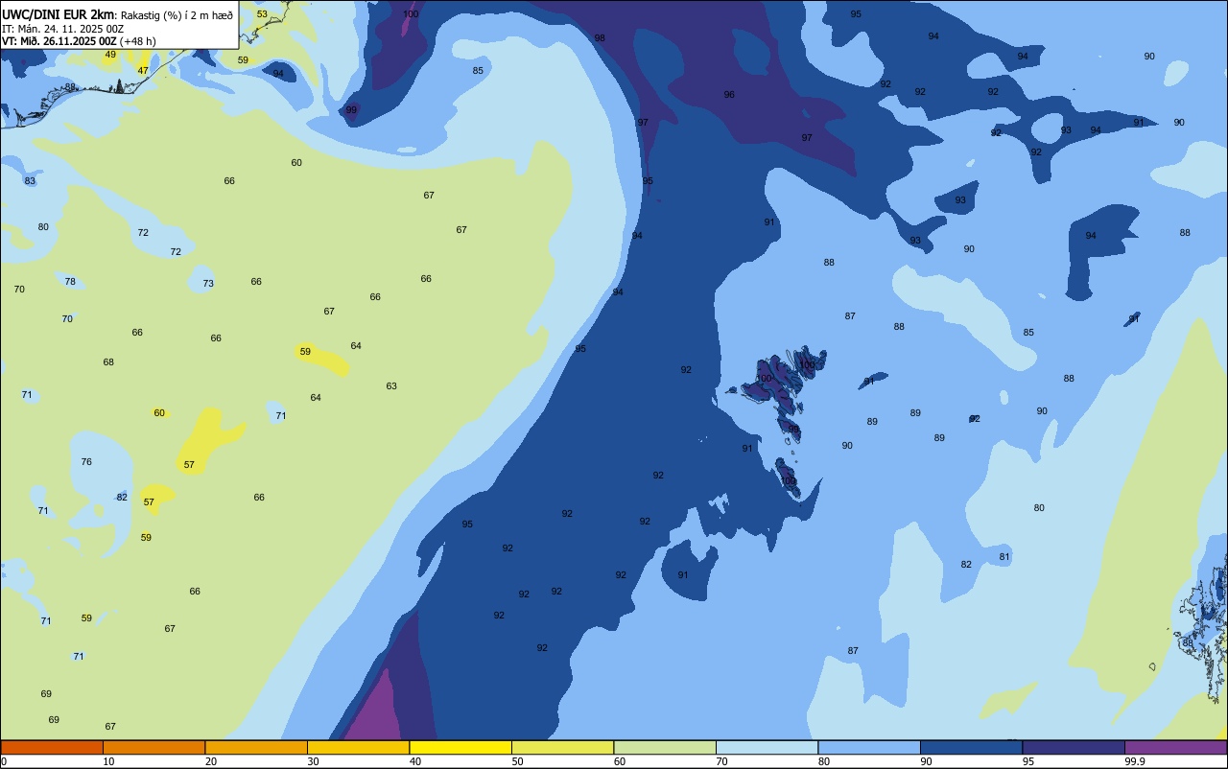Click the dark blue 90–95 legend swatch
This screenshot has width=1228, height=769.
coord(971,747)
